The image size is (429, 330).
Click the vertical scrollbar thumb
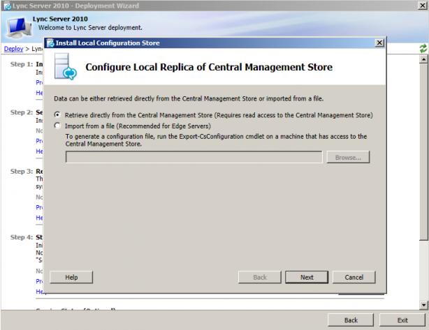coord(423,151)
